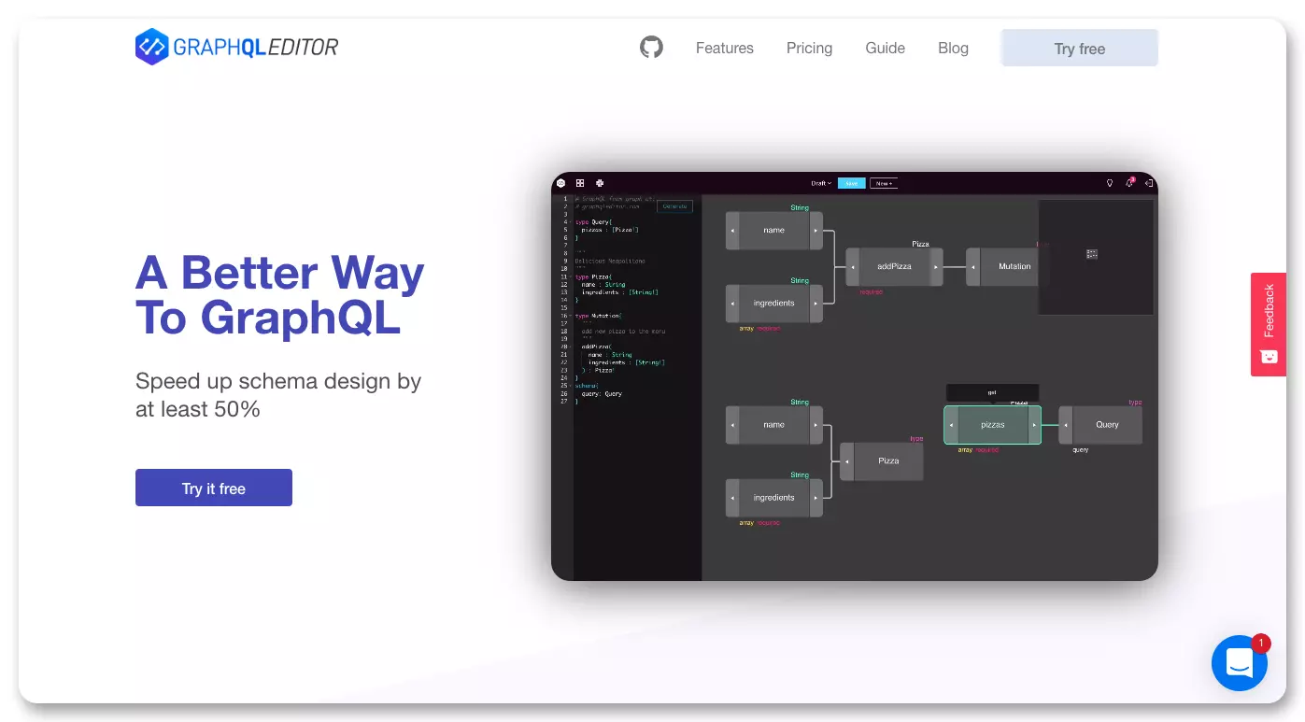1305x722 pixels.
Task: Click the 'Speed up schema design' subtitle text
Action: (278, 395)
